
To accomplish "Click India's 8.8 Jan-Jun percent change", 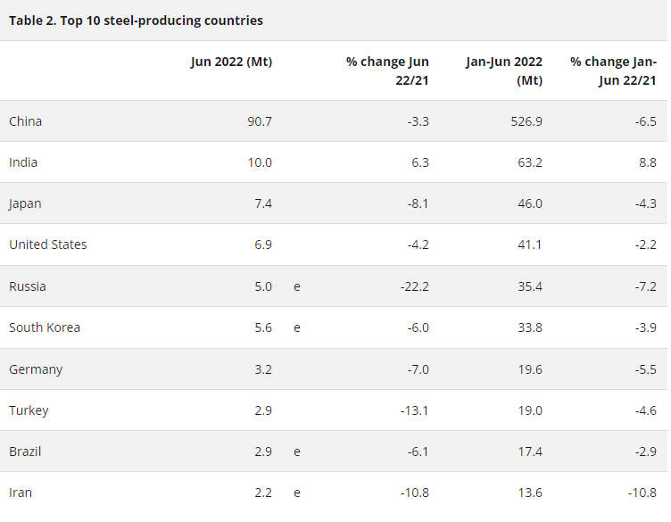I will coord(646,162).
